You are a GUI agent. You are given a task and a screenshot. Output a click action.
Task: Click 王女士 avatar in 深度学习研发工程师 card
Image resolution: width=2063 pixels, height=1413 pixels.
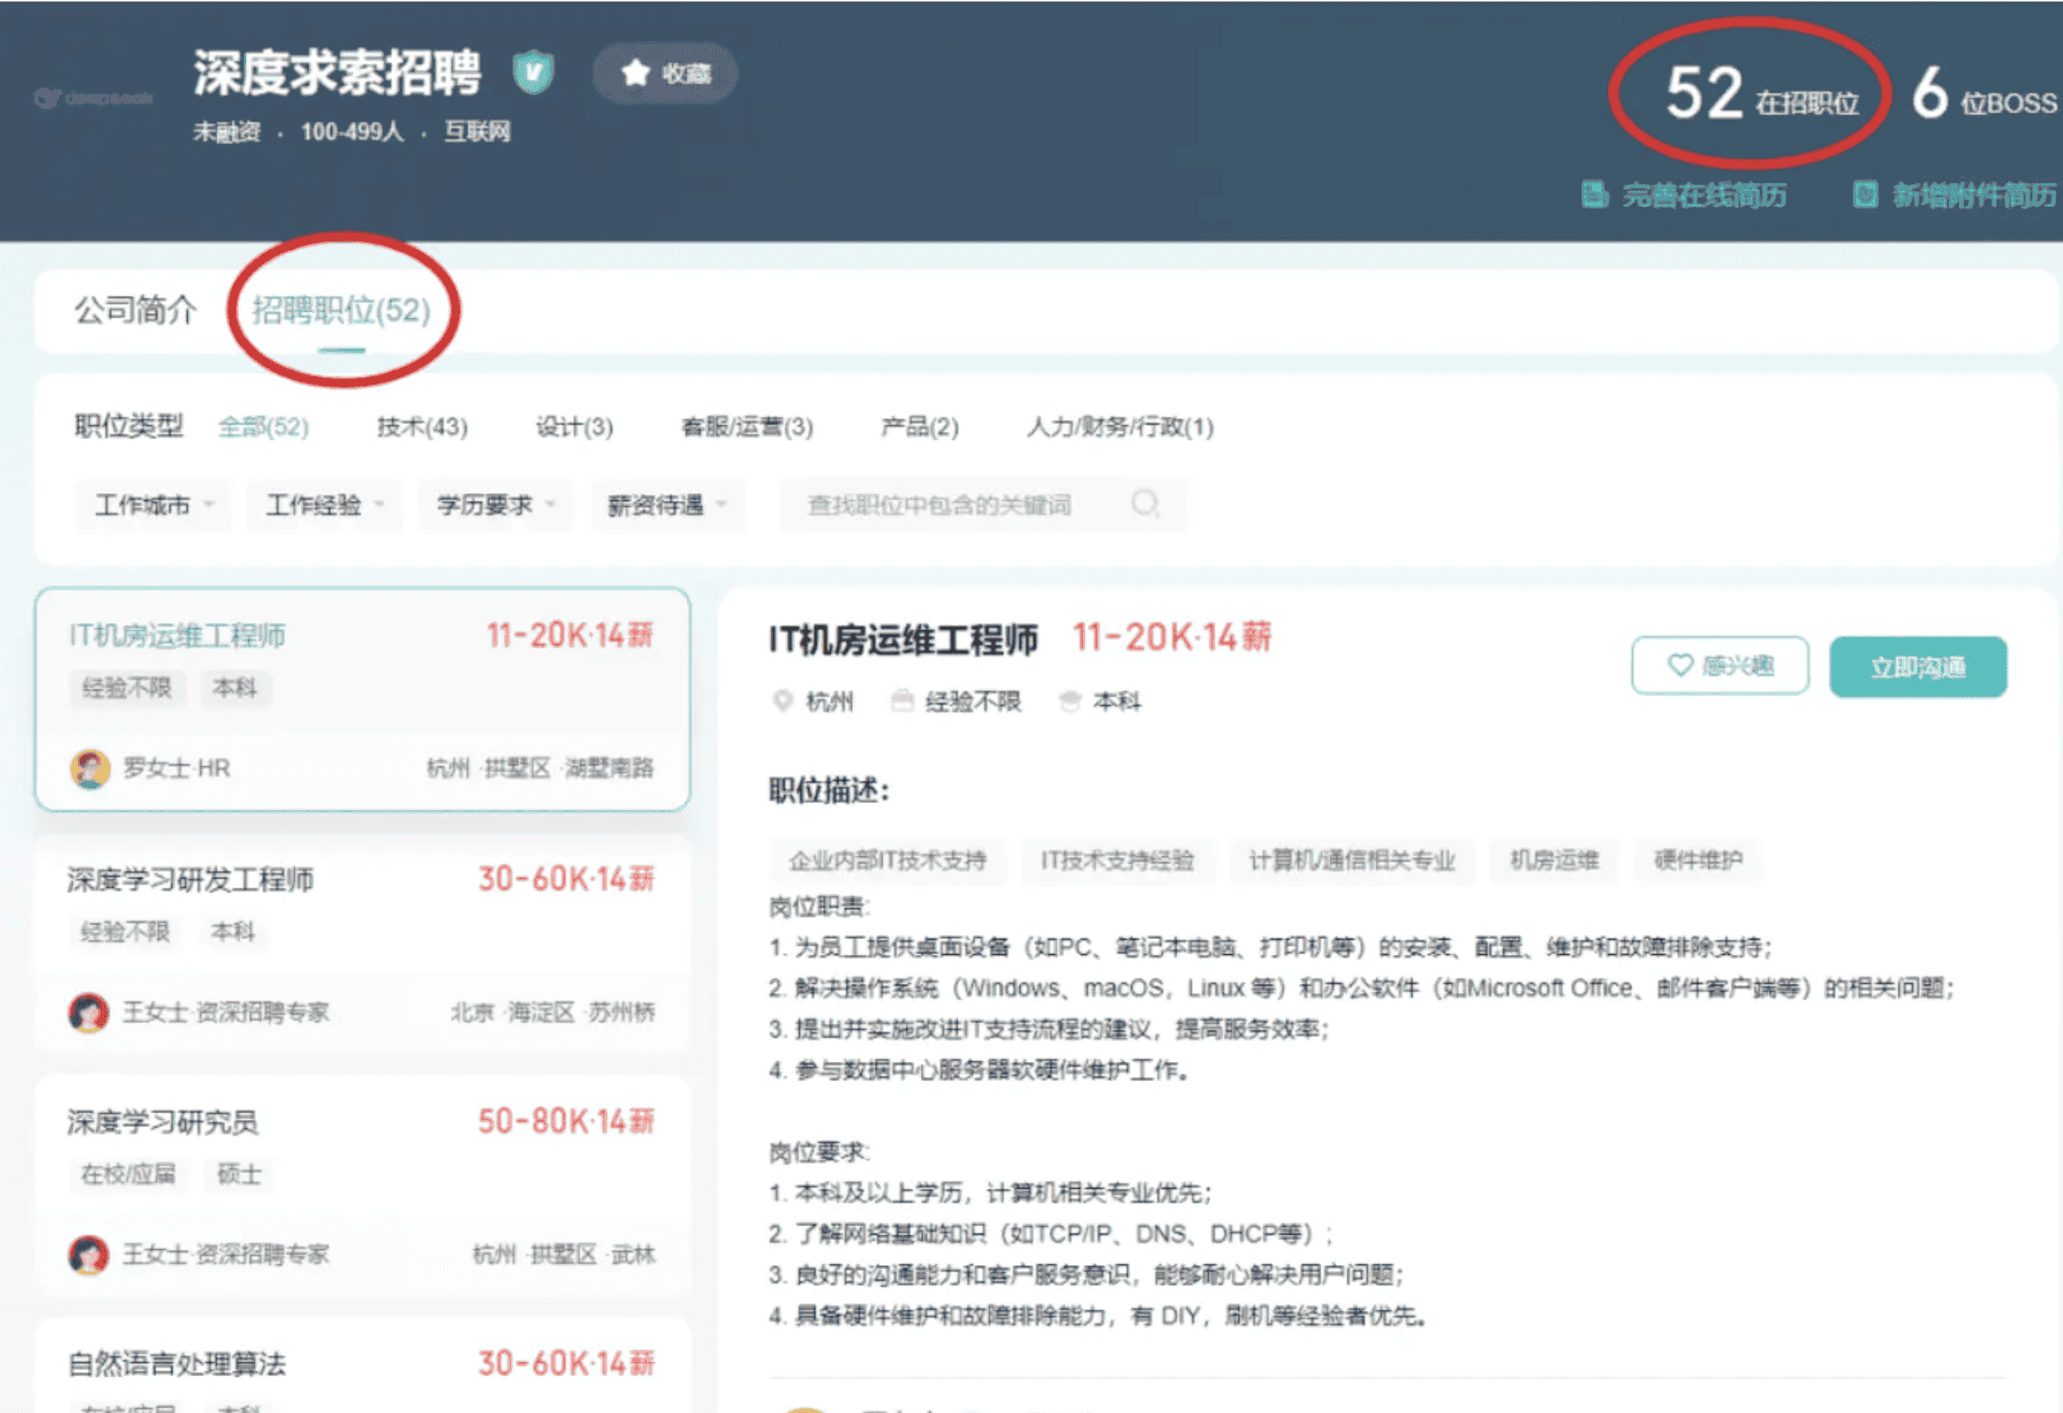(89, 1012)
